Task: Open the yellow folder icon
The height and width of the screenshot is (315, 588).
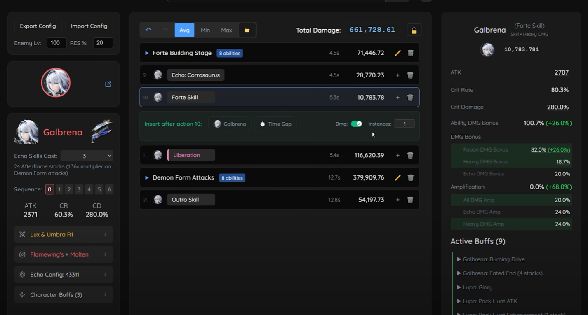Action: tap(247, 30)
